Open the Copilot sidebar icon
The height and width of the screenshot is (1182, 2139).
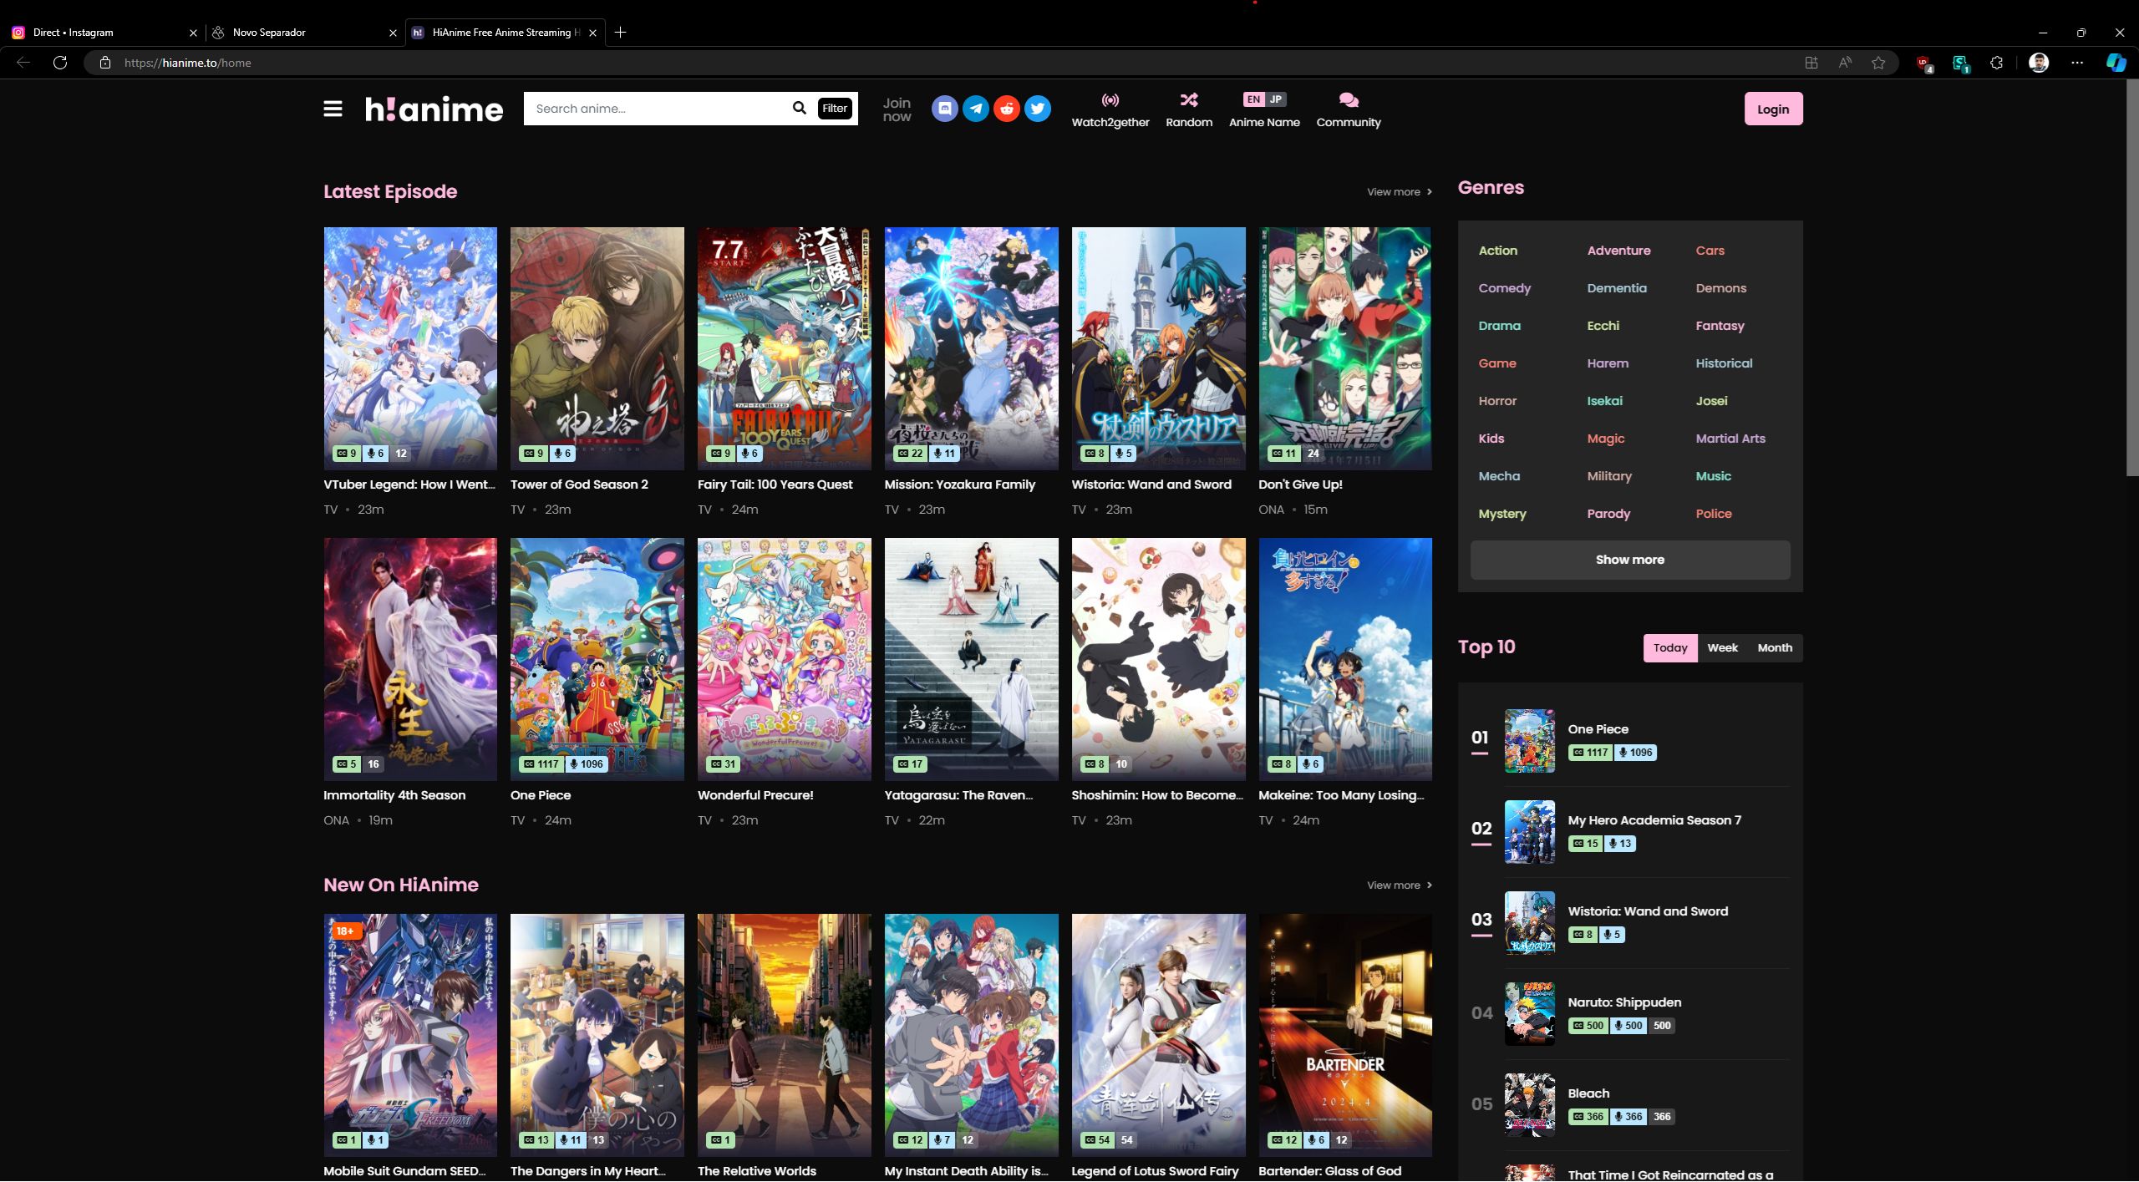(2116, 63)
